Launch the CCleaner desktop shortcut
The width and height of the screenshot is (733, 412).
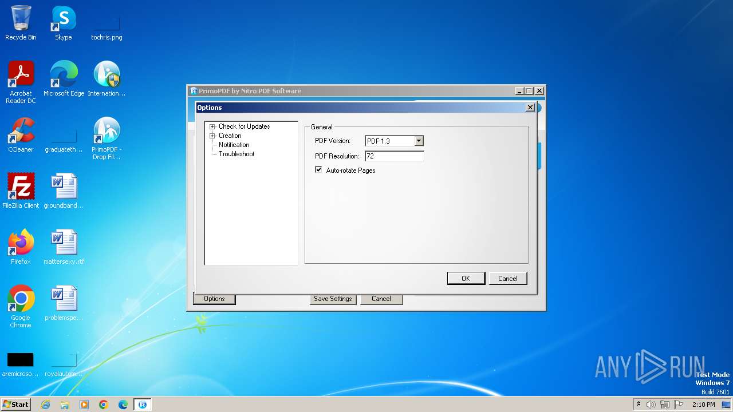point(21,135)
